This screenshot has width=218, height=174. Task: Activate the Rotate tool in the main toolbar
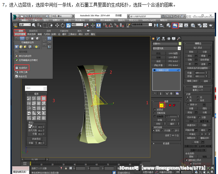click(63, 25)
